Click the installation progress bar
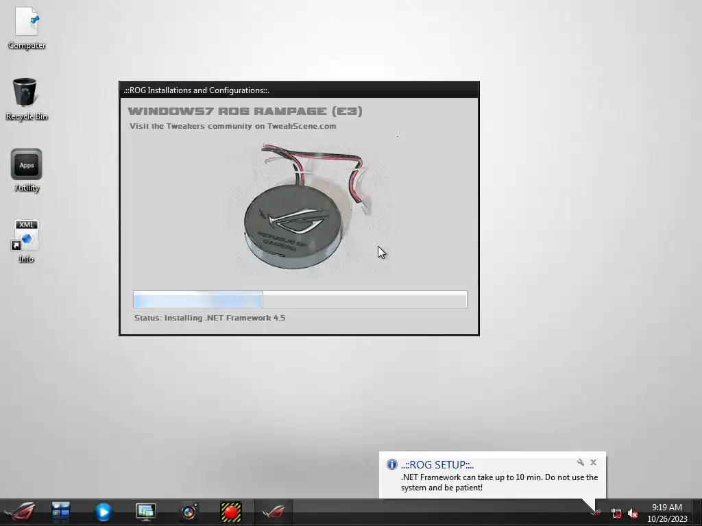The height and width of the screenshot is (526, 702). point(300,299)
